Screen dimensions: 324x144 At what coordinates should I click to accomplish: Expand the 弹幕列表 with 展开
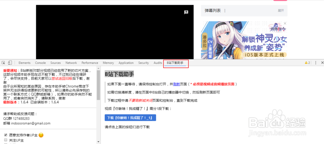[281, 11]
